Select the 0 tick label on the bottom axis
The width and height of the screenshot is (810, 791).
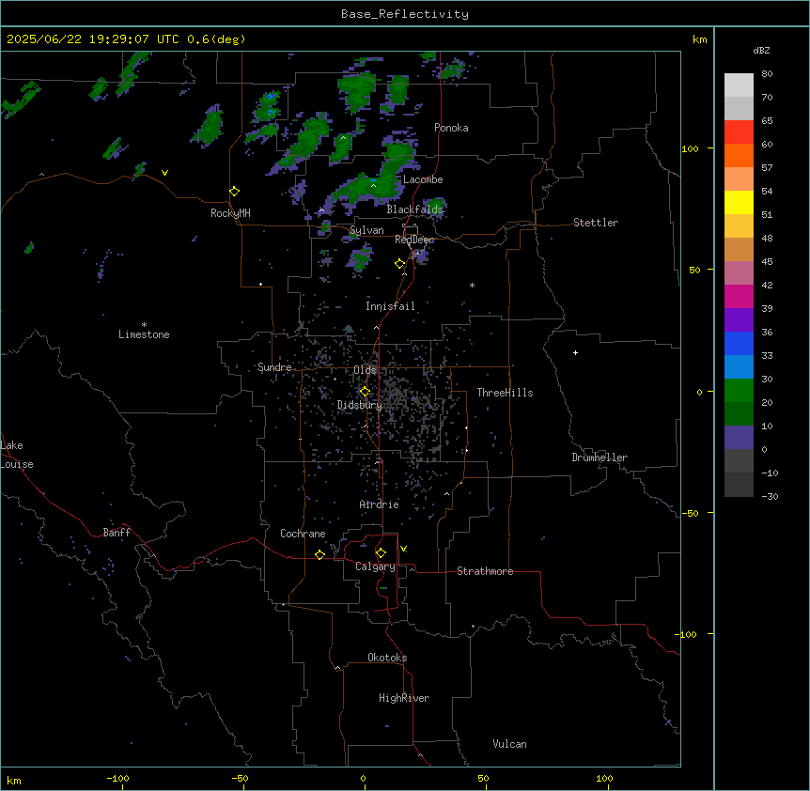363,778
